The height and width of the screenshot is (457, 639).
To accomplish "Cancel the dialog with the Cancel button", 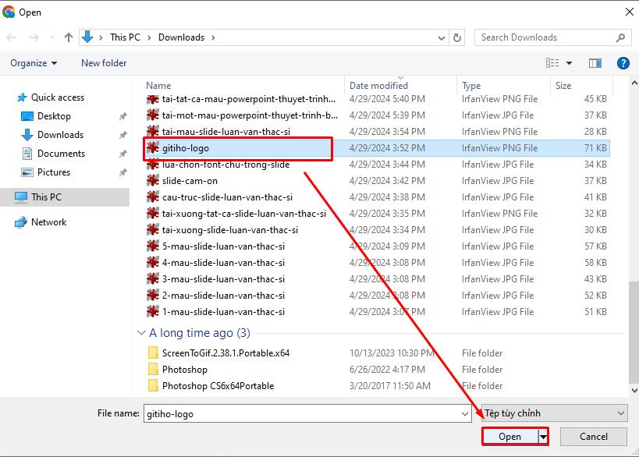I will 594,436.
